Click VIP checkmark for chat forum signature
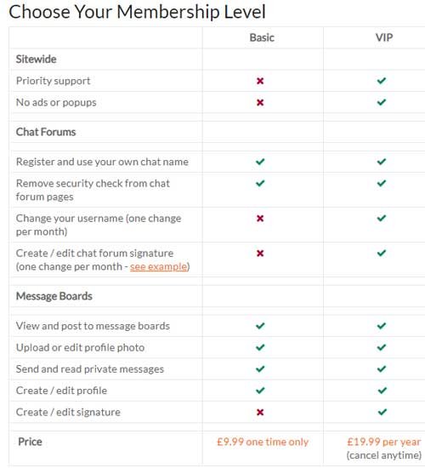Image resolution: width=425 pixels, height=468 pixels. tap(382, 253)
